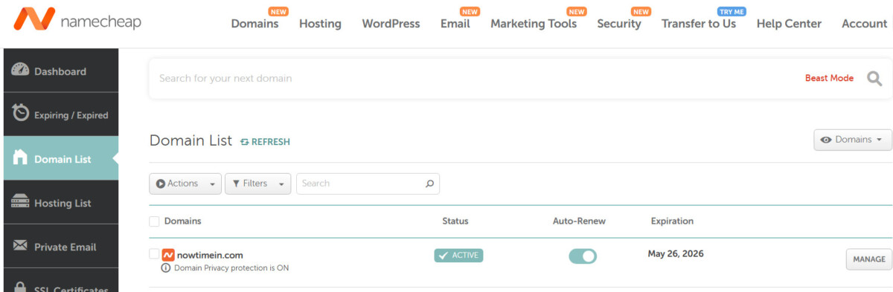Open Hosting List server icon

click(x=21, y=202)
